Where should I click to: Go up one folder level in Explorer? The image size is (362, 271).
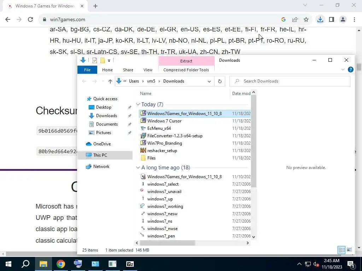[x=110, y=82]
